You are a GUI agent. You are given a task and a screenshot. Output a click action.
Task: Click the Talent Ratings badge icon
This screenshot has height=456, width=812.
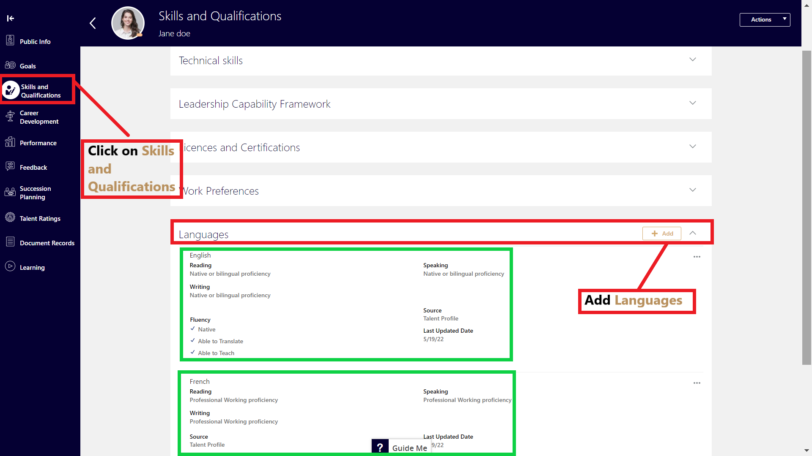click(x=10, y=218)
